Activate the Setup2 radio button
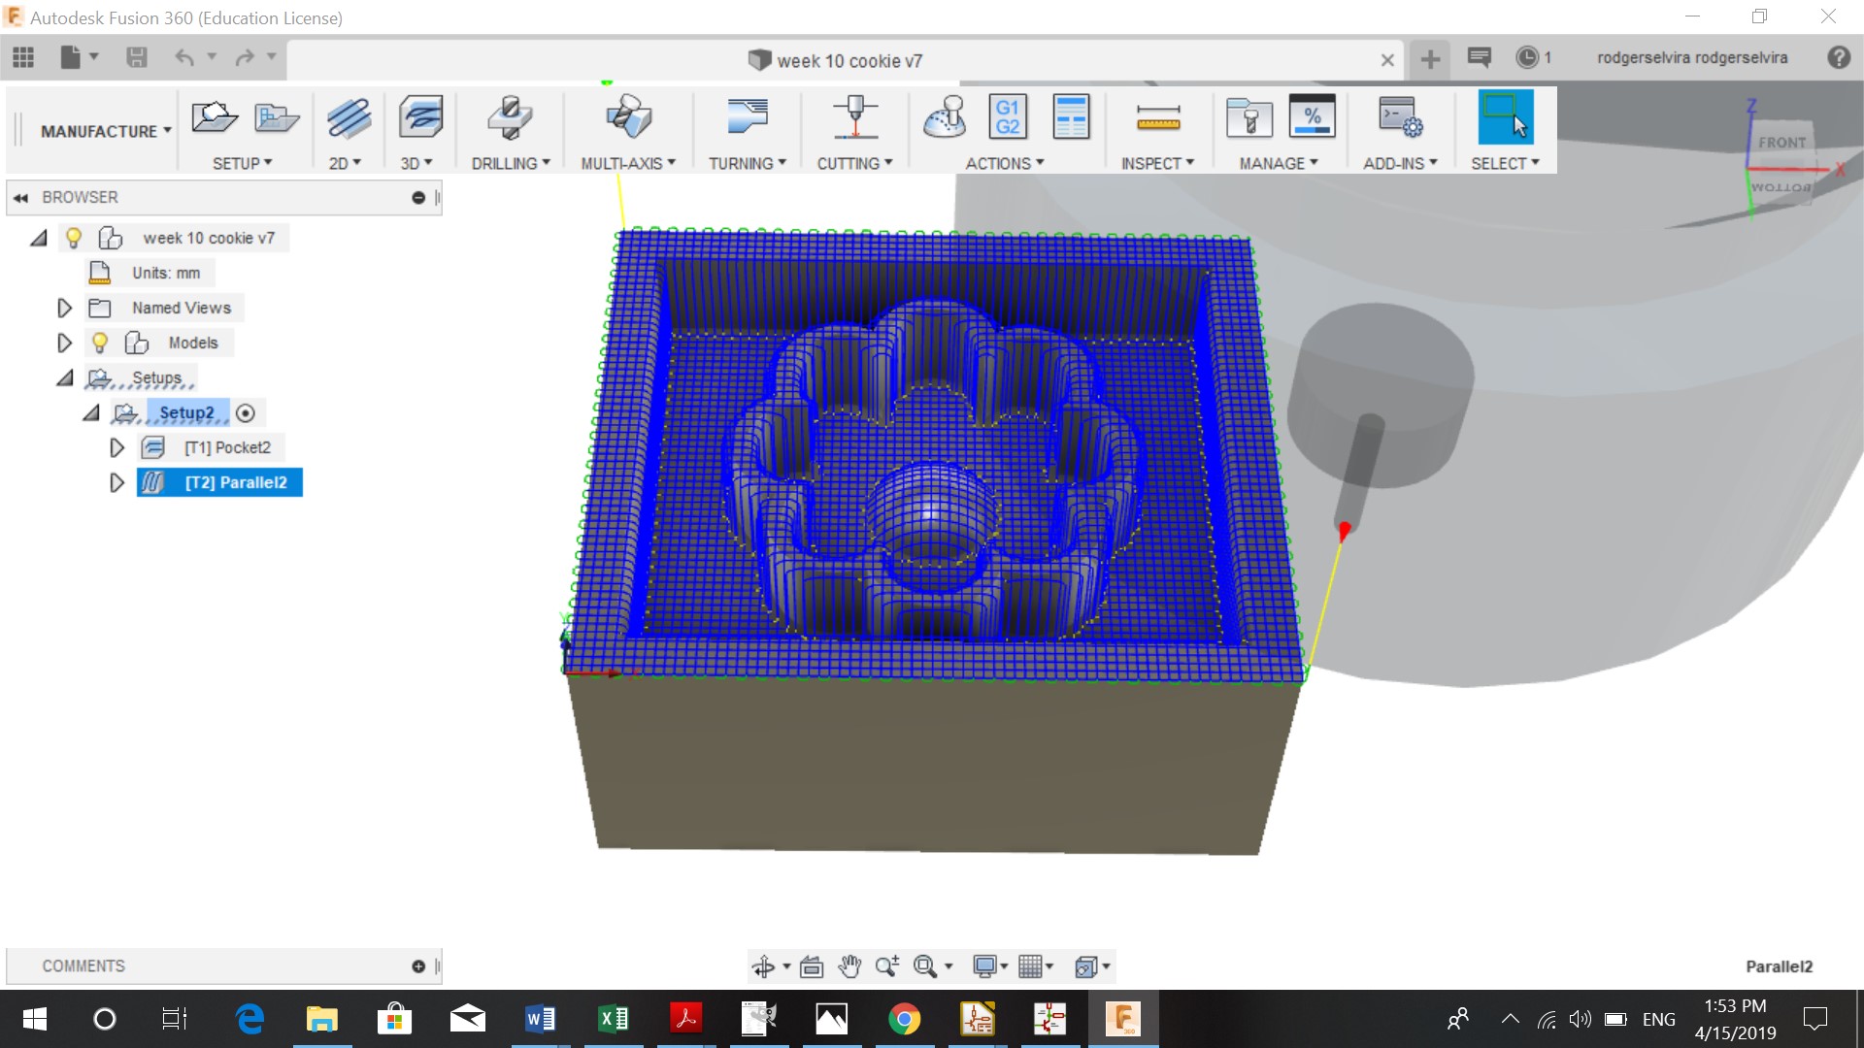 246,413
